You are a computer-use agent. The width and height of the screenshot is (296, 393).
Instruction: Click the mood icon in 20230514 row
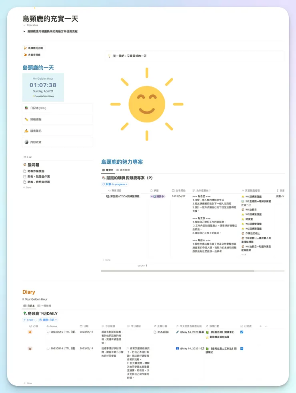pos(30,349)
